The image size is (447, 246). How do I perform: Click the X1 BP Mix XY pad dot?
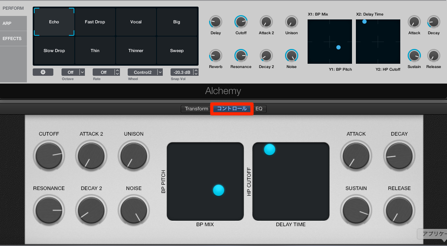coord(338,47)
